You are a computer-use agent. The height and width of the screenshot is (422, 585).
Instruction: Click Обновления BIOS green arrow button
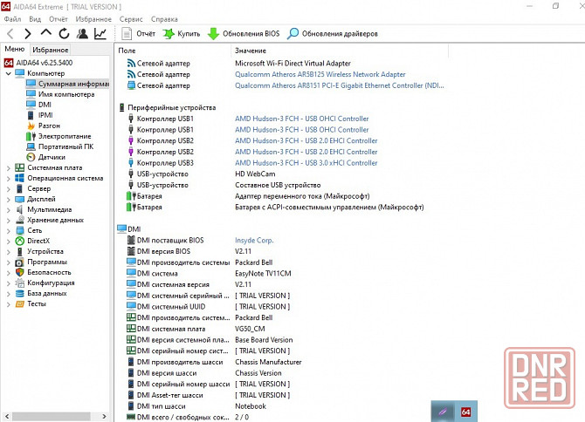[x=243, y=34]
